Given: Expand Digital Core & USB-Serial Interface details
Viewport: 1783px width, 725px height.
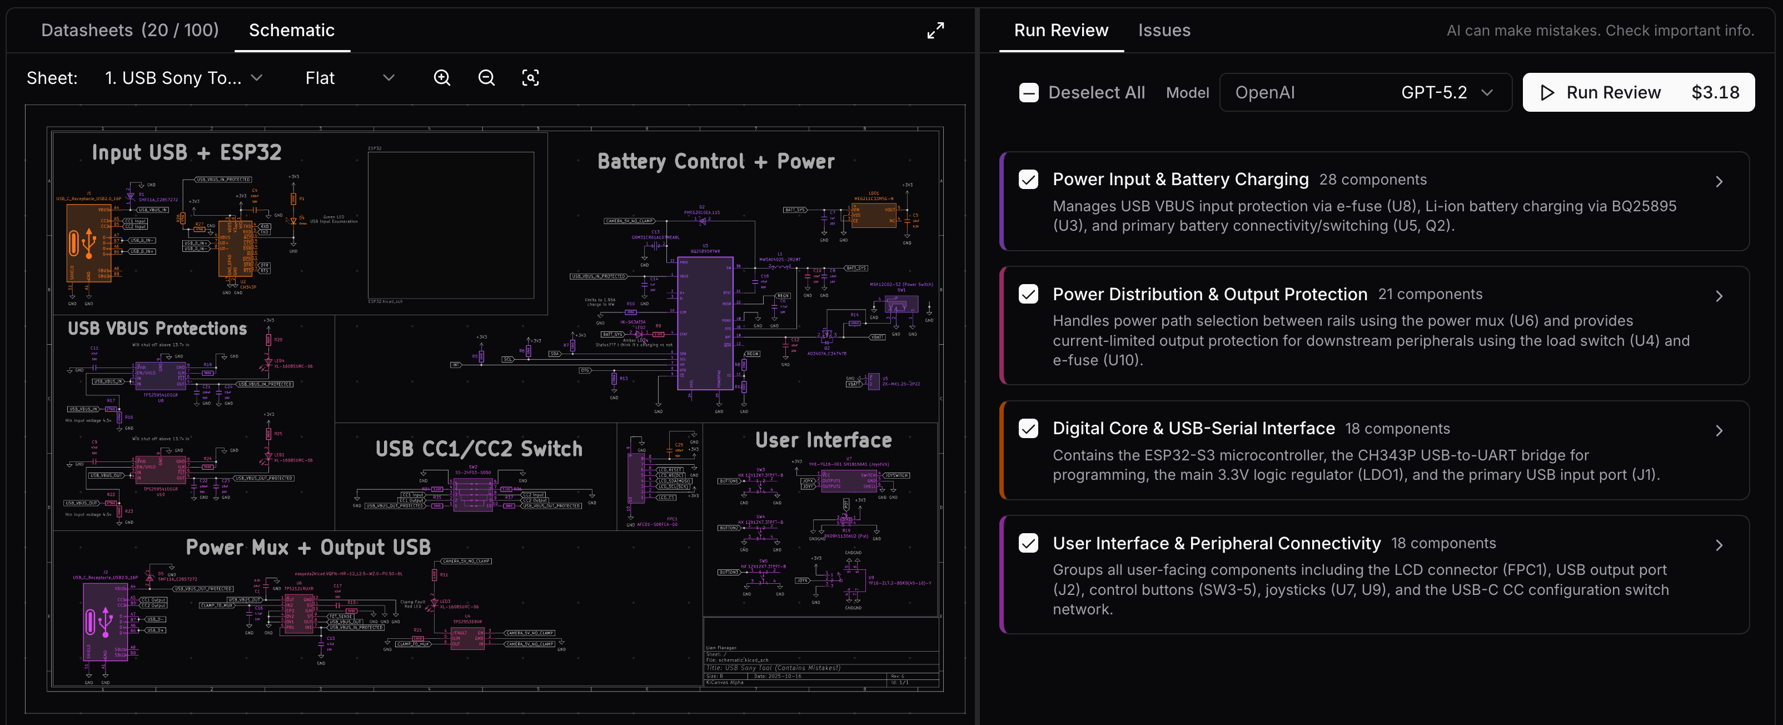Looking at the screenshot, I should point(1719,430).
